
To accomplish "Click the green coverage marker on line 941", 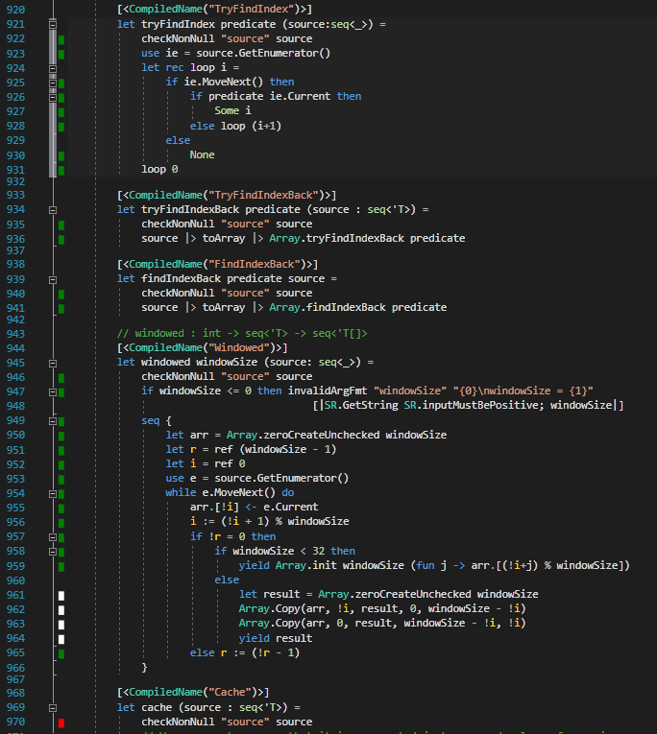I will [61, 309].
